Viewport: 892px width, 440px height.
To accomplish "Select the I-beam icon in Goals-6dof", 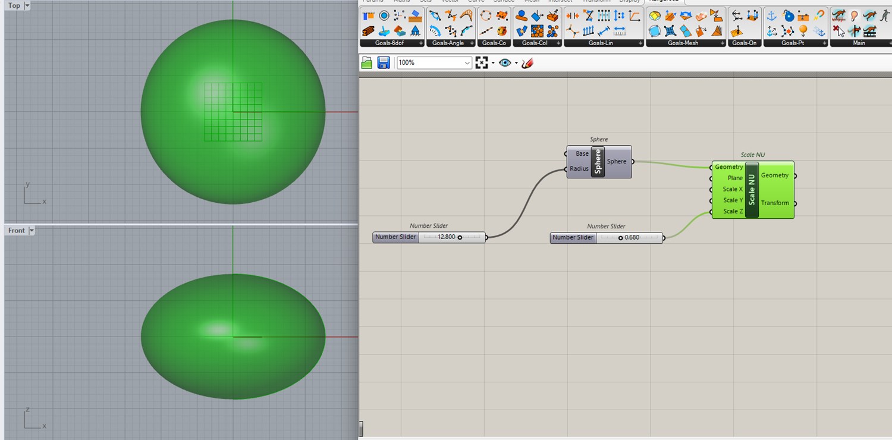I will pyautogui.click(x=368, y=31).
